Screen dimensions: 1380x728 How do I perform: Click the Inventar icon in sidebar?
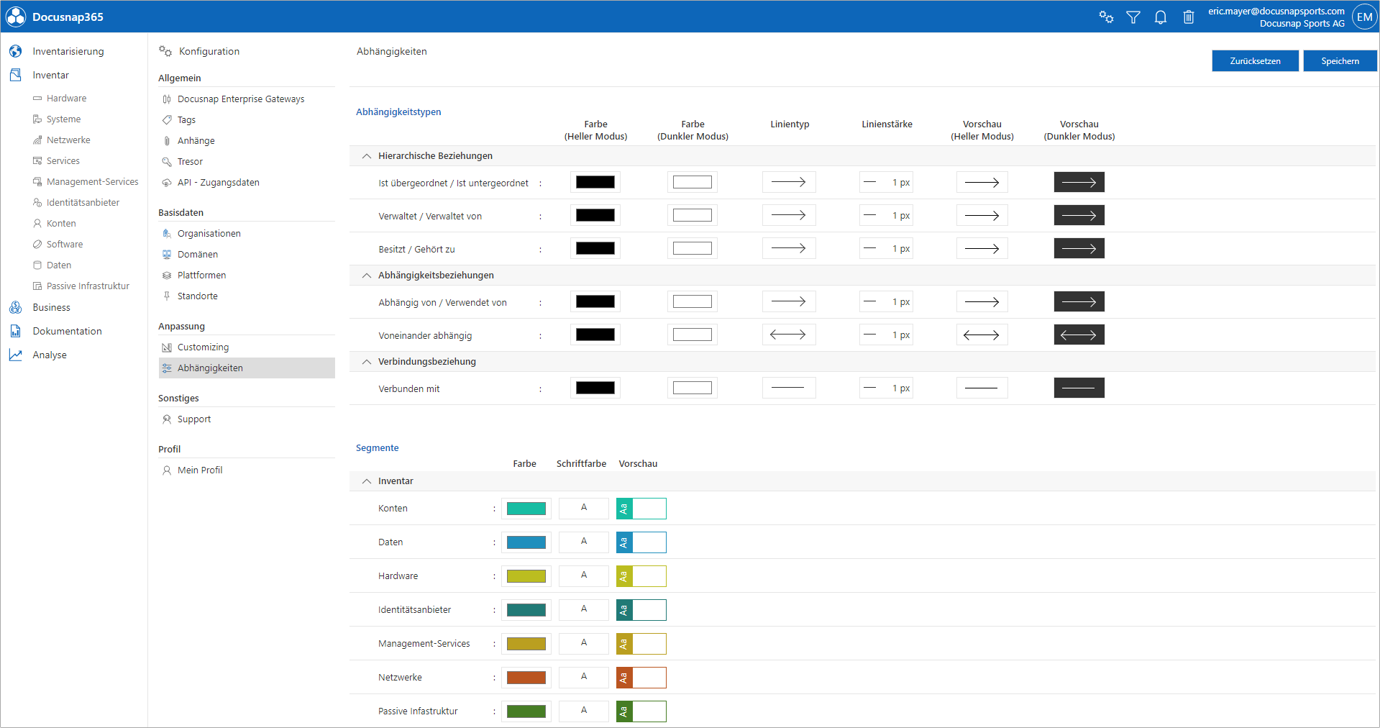16,75
